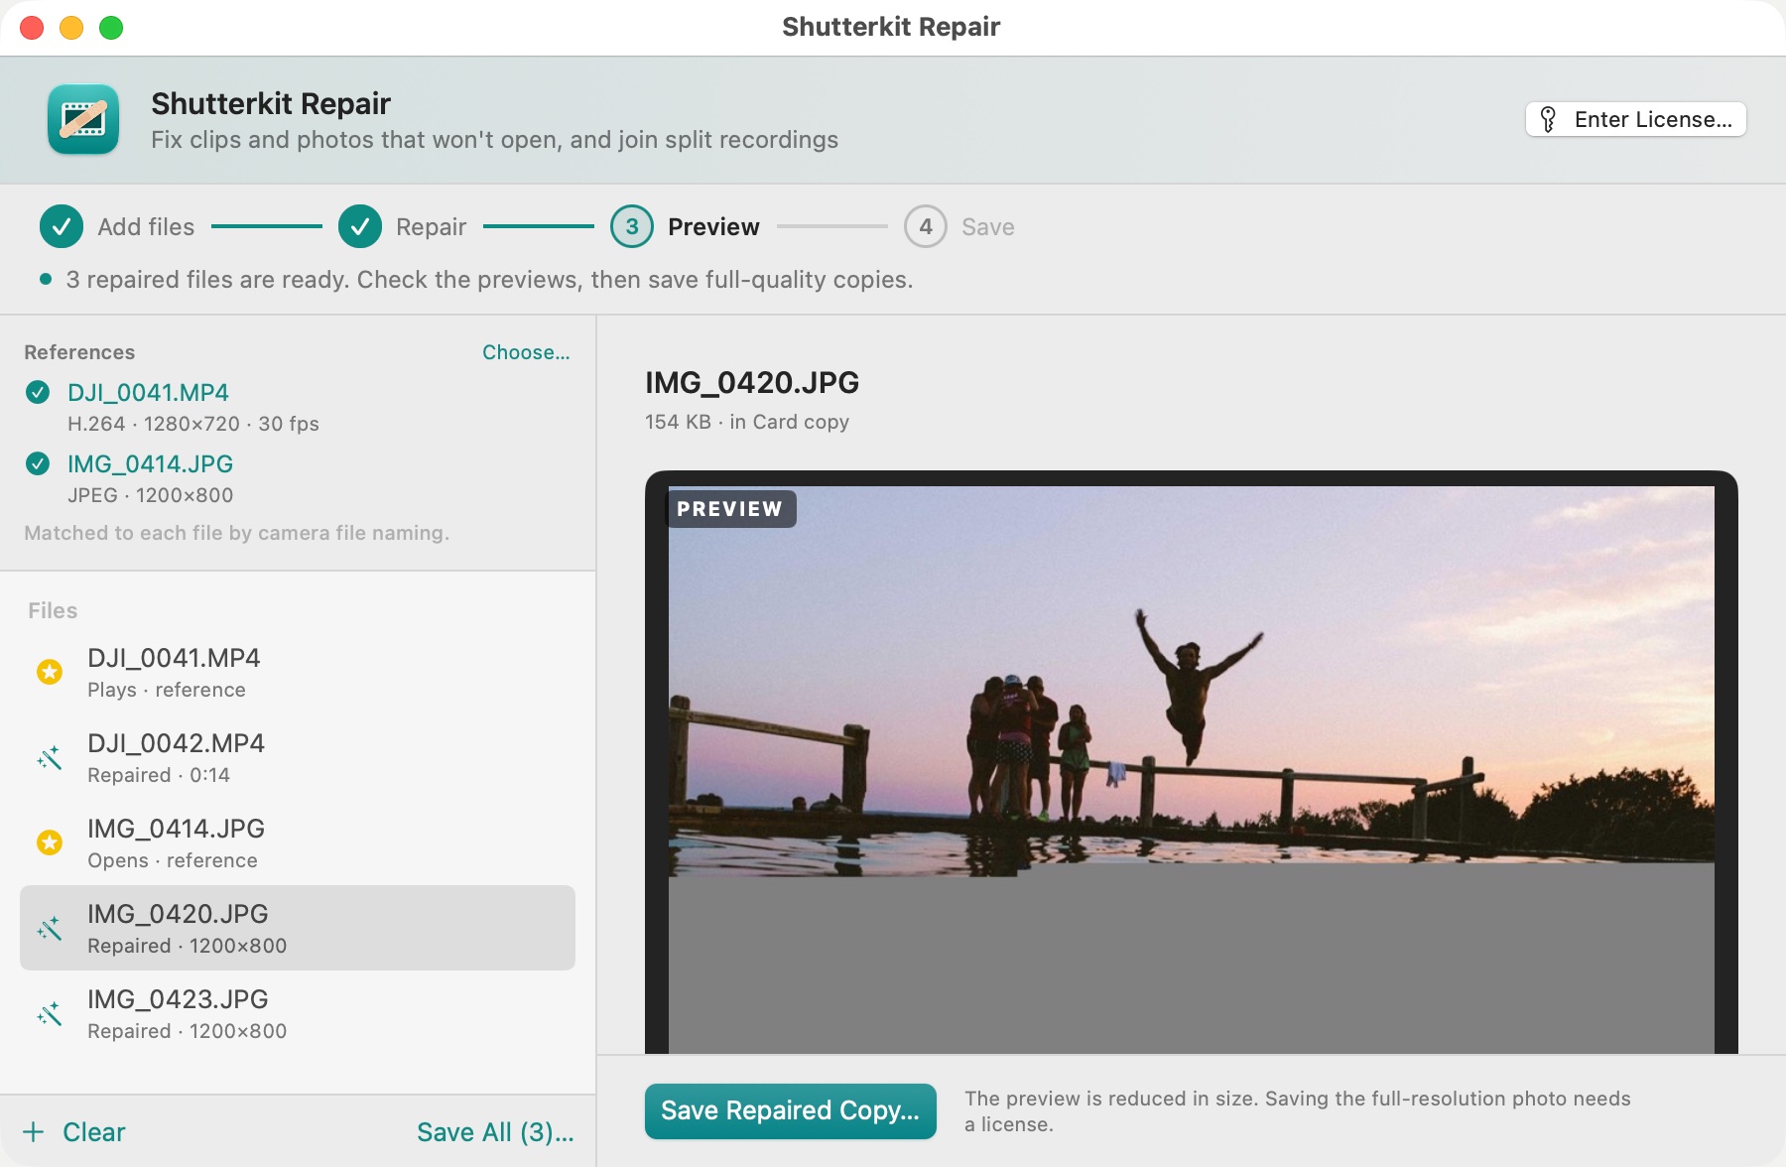The image size is (1786, 1167).
Task: Click the Repair step checkmark icon
Action: click(360, 227)
